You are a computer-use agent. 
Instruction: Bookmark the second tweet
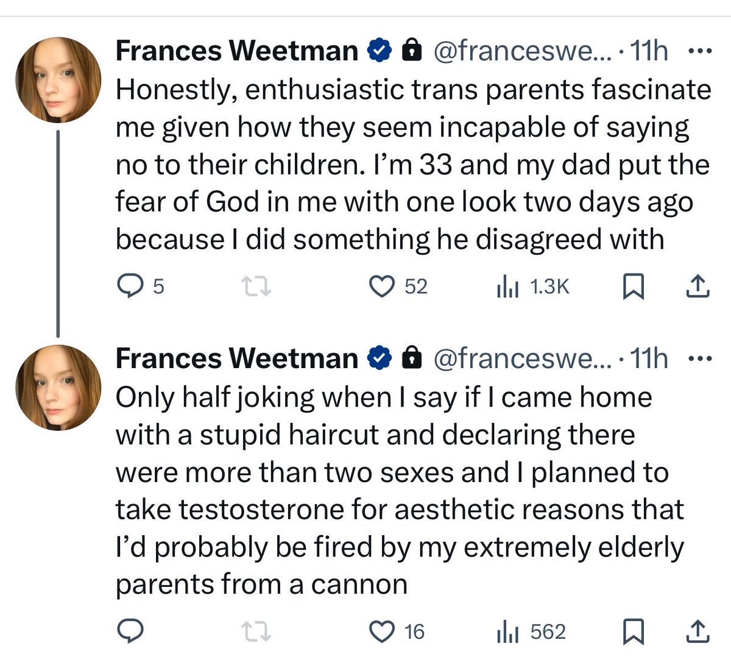coord(634,632)
